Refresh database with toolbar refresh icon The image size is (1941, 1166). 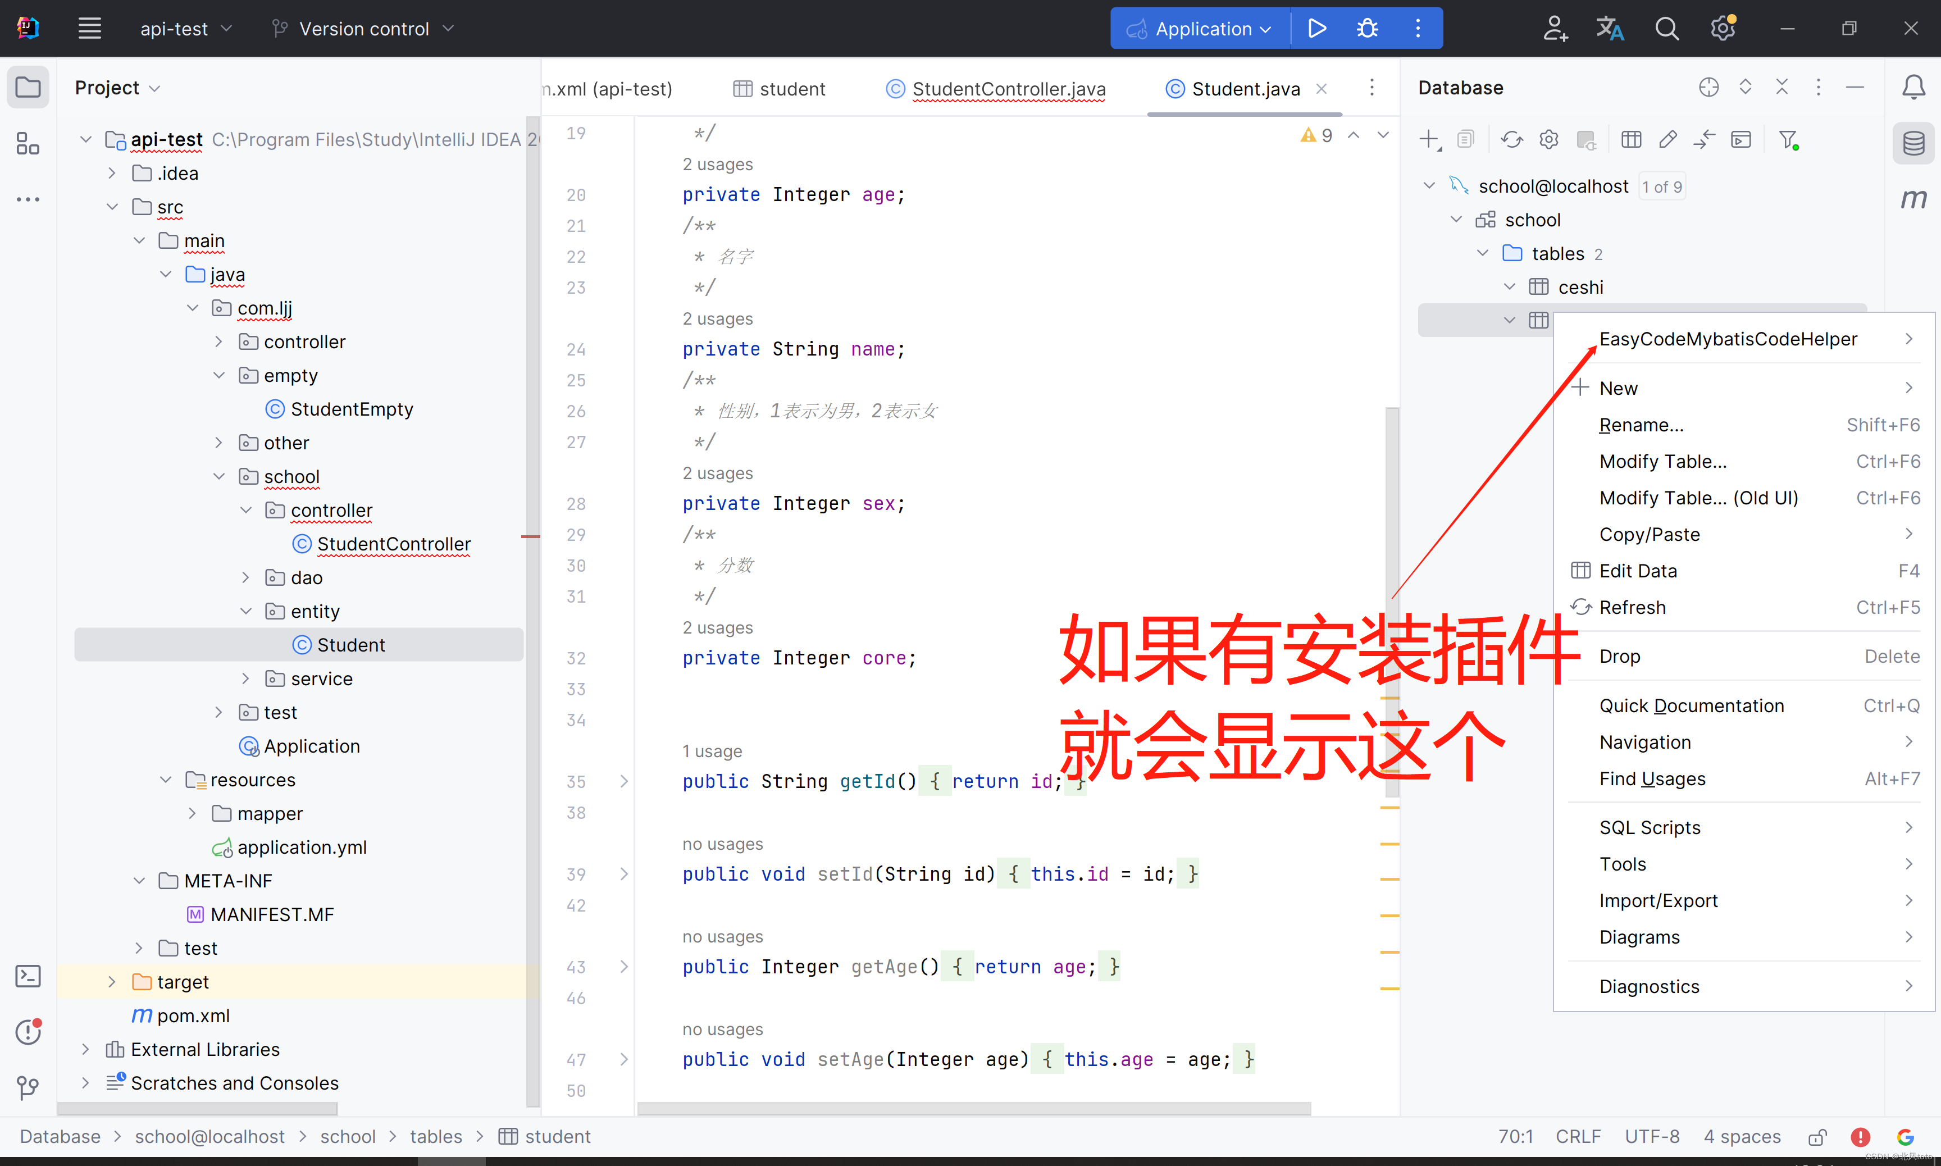point(1511,140)
